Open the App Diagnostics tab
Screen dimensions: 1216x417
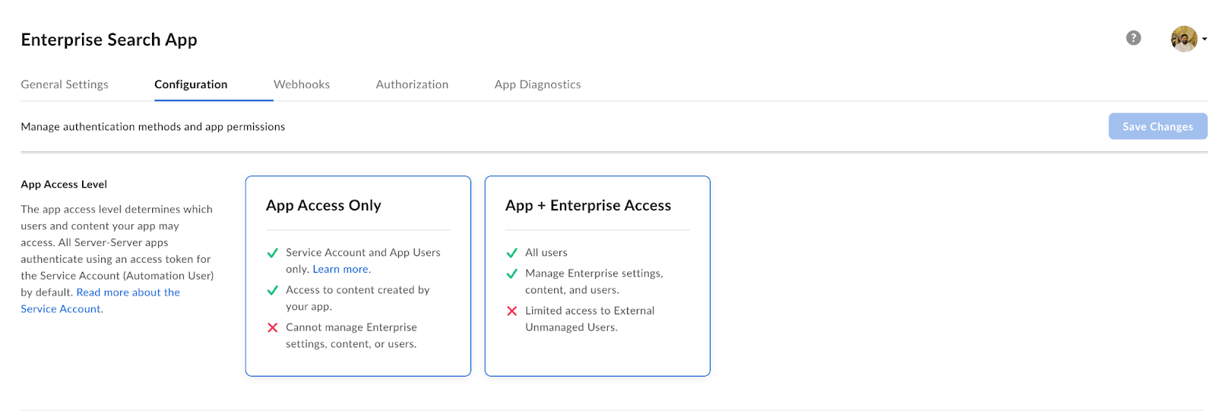(x=537, y=84)
